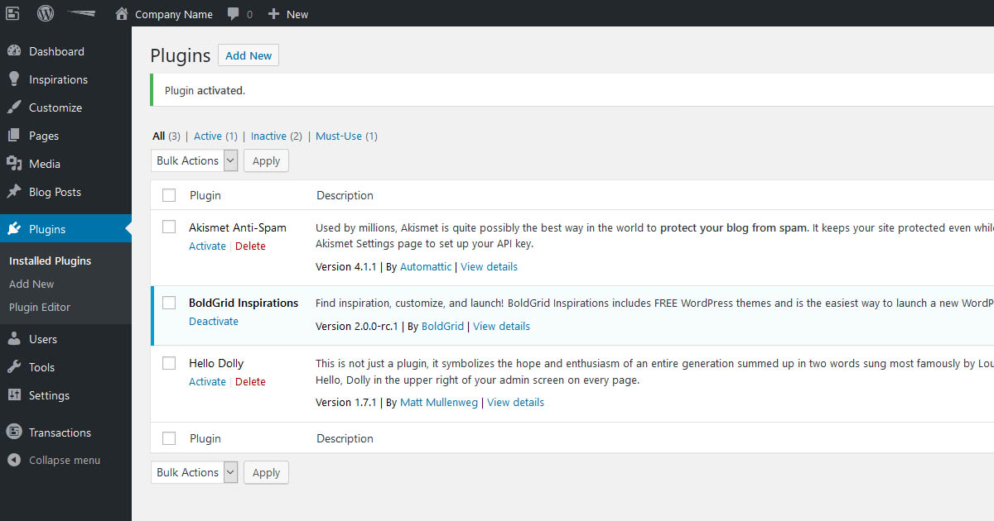The image size is (994, 521).
Task: Tick the Hello Dolly plugin checkbox
Action: tap(169, 363)
